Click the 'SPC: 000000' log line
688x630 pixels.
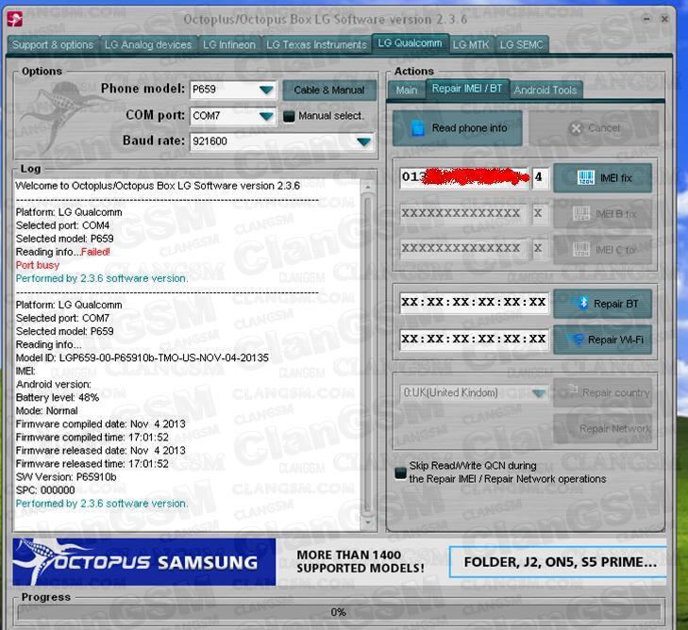(45, 490)
